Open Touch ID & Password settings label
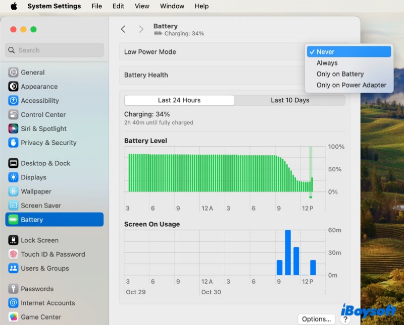This screenshot has width=404, height=325. (53, 254)
